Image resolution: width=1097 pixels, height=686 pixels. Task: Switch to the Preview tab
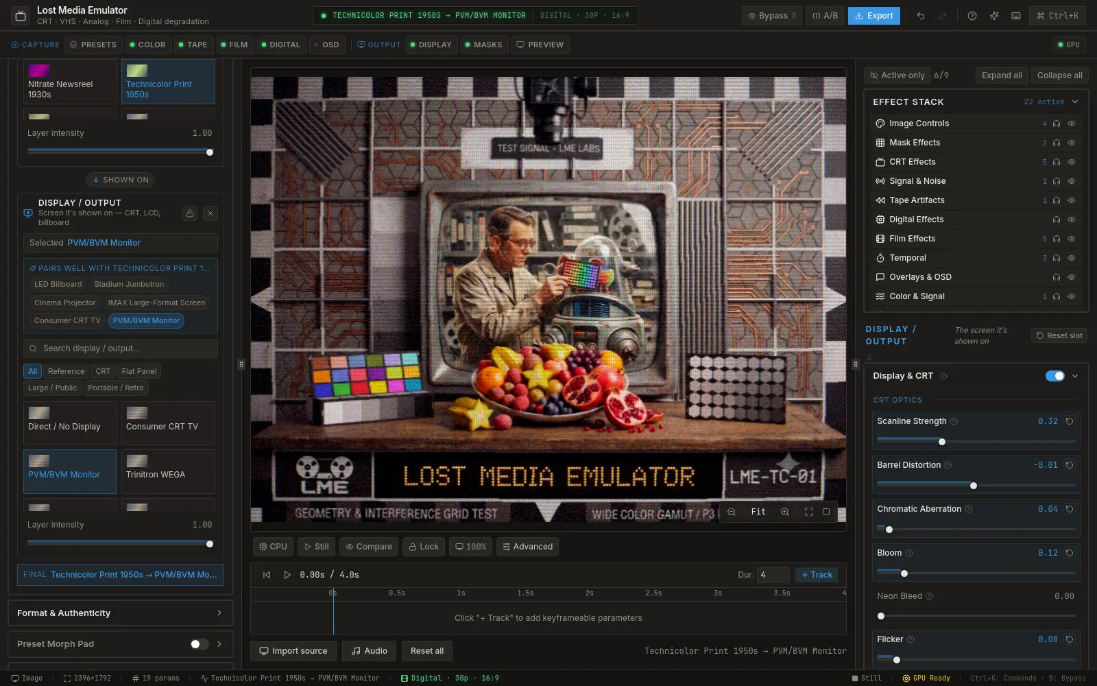(540, 45)
